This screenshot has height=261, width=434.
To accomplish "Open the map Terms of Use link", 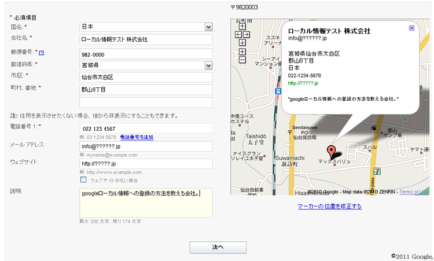I will click(x=414, y=192).
